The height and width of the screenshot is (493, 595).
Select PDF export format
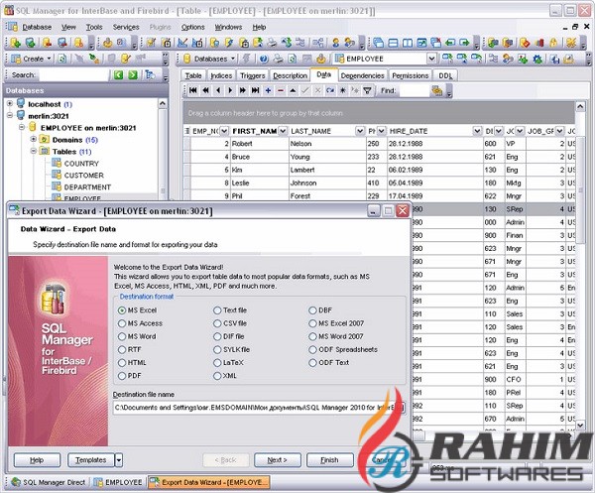(x=130, y=376)
